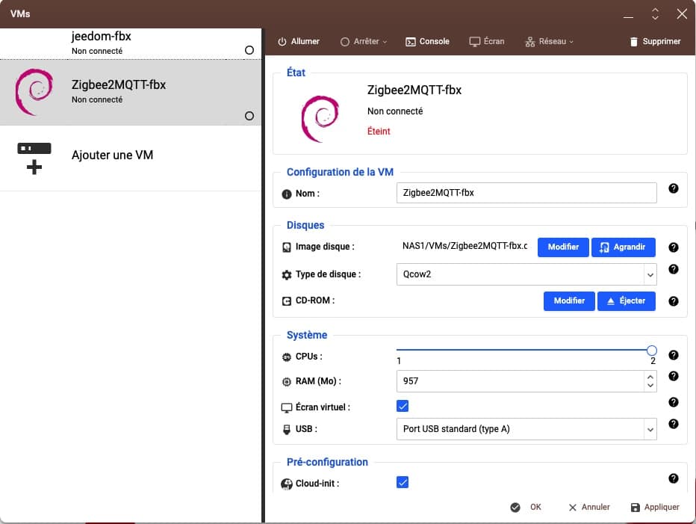Click Modifier for Image disque
The image size is (696, 524).
[x=563, y=247]
